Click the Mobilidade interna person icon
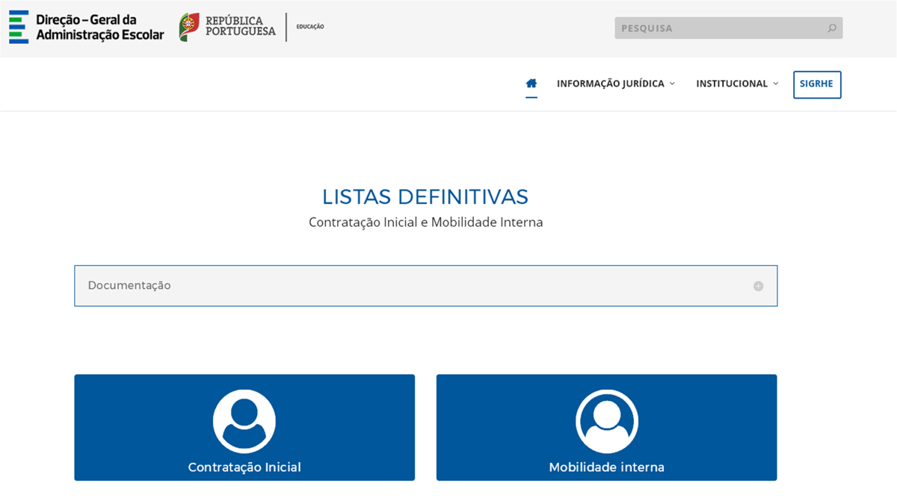Viewport: 897px width, 504px height. pyautogui.click(x=607, y=421)
